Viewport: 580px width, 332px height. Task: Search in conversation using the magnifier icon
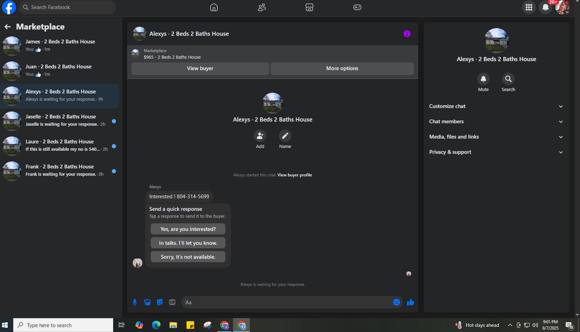coord(508,79)
